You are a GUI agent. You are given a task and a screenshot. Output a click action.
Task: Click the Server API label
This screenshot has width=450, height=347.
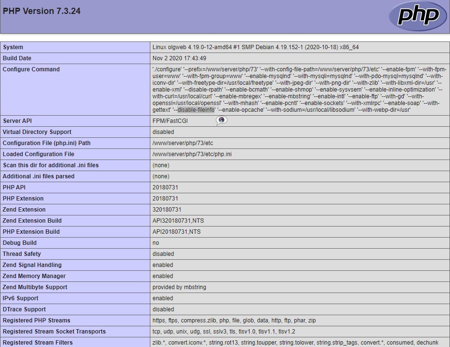coord(17,121)
